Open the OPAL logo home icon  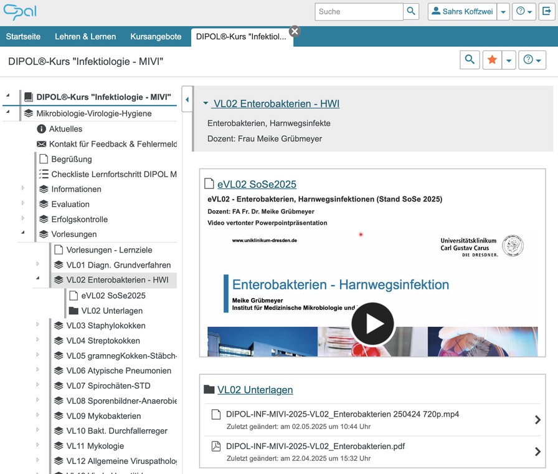(19, 11)
